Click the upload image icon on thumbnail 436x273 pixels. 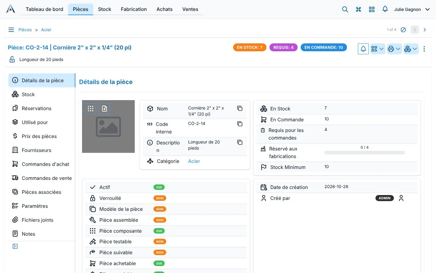pos(104,109)
